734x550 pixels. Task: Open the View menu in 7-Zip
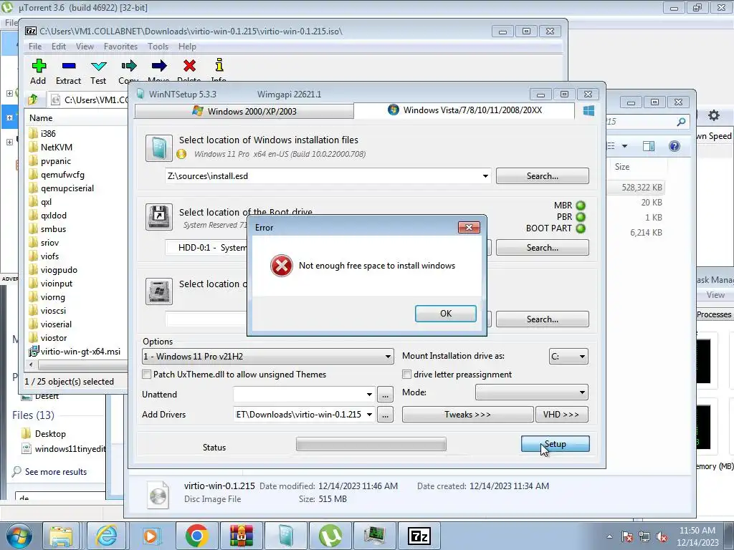[85, 47]
